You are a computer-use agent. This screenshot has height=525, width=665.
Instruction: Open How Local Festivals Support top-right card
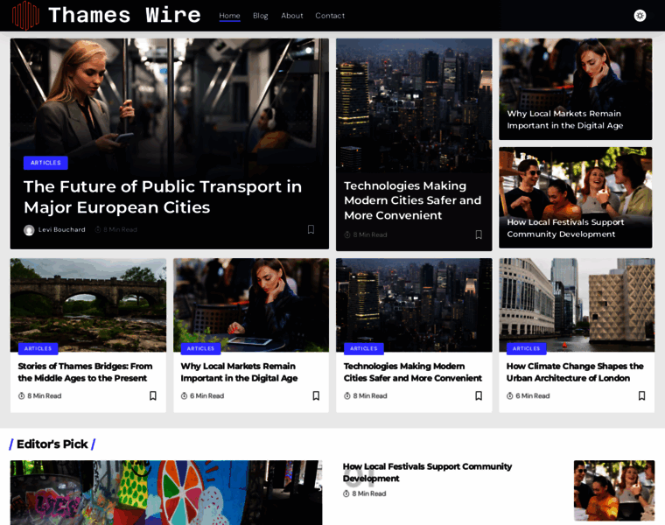(565, 227)
